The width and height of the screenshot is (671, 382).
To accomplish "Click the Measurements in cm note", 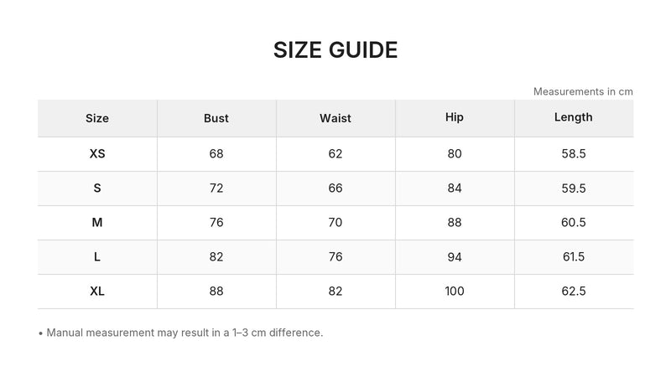I will [x=583, y=91].
